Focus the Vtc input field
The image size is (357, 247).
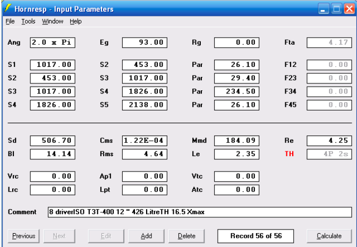tap(236, 176)
